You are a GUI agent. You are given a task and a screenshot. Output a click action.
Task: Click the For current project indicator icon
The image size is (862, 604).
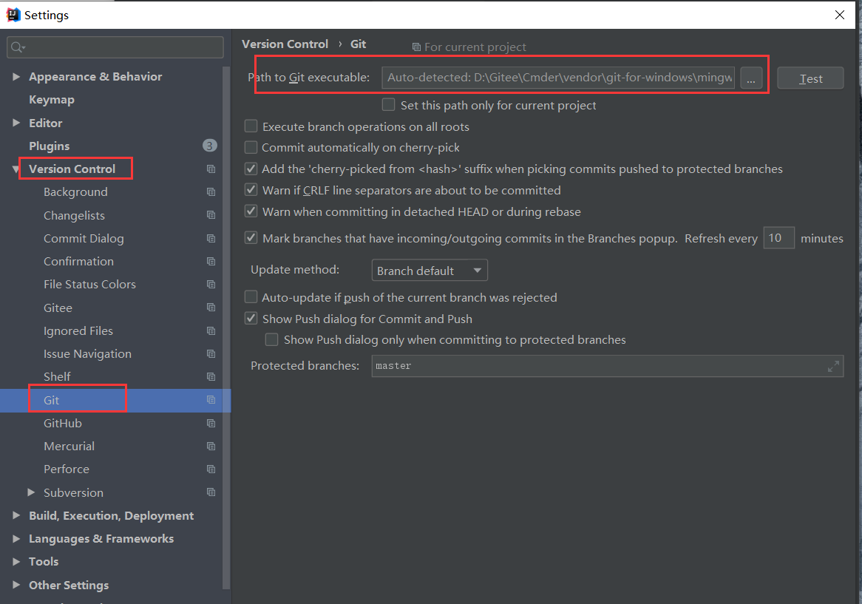[x=417, y=47]
